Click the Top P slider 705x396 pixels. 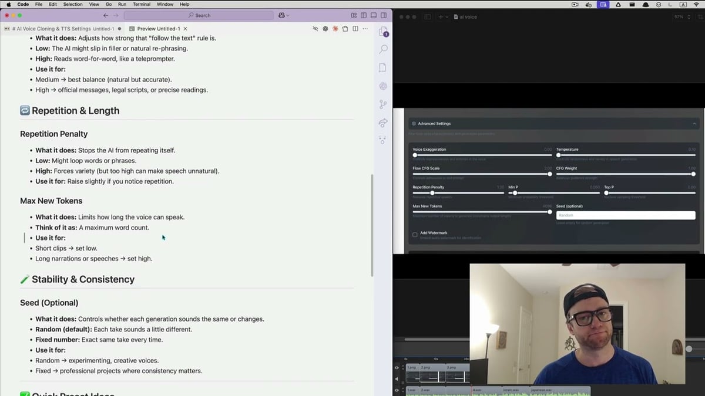tap(650, 192)
